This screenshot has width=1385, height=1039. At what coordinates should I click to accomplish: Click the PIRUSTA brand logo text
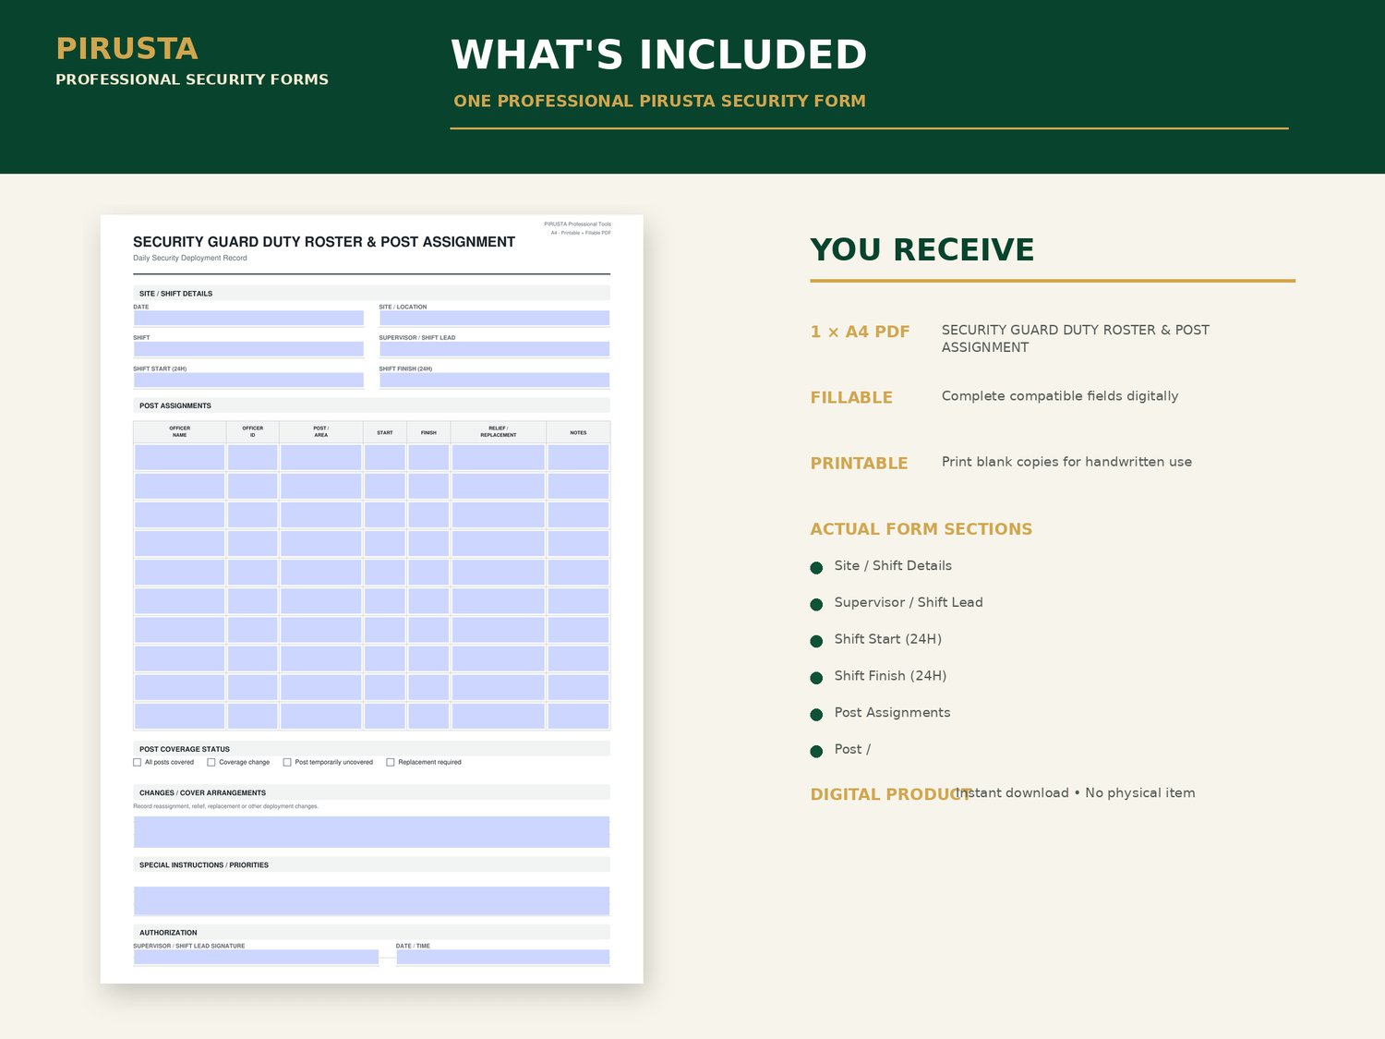click(x=127, y=49)
